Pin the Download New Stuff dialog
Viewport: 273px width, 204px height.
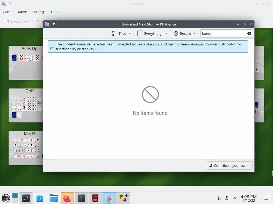click(x=53, y=24)
